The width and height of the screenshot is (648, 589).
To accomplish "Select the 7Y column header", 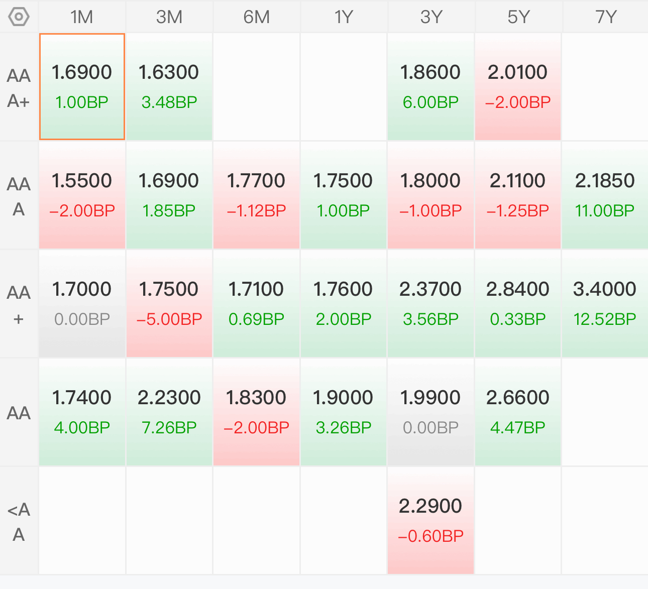I will [605, 17].
